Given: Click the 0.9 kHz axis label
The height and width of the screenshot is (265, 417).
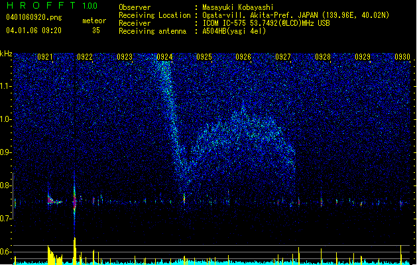Looking at the screenshot, I should click(x=6, y=152).
